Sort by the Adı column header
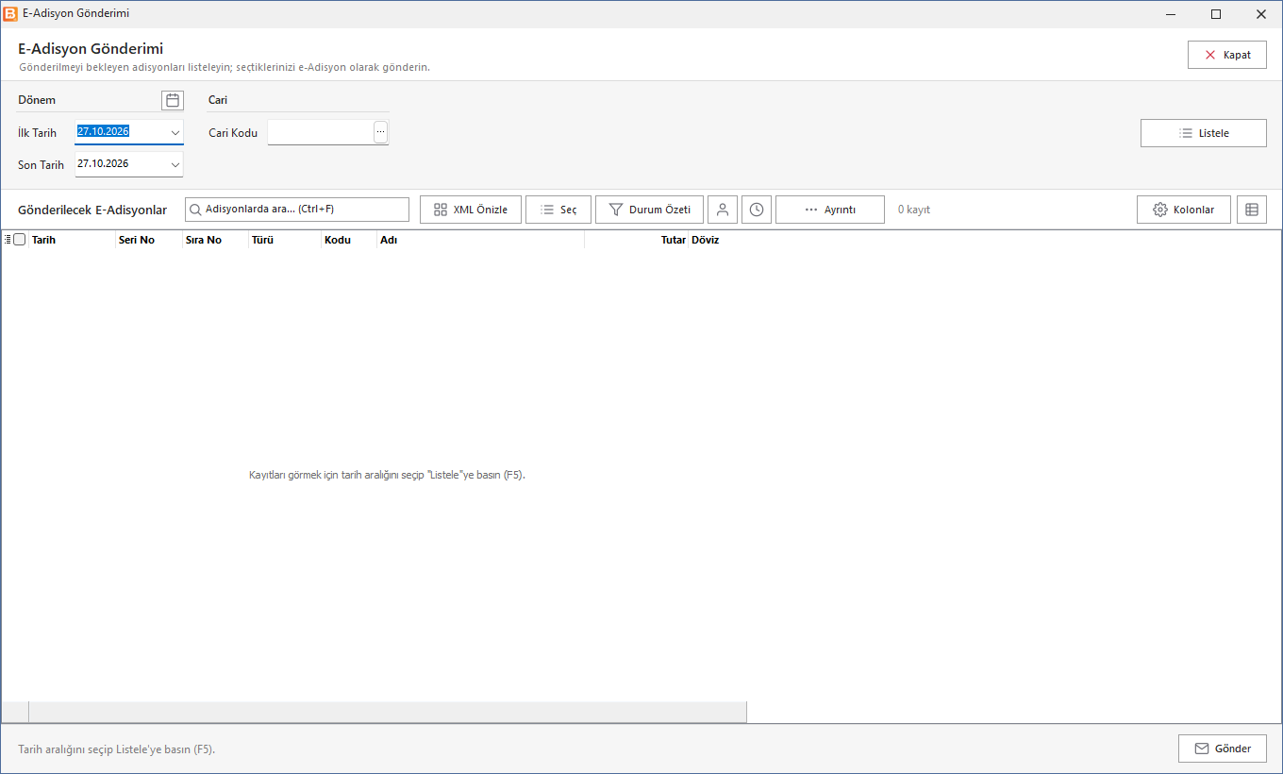1283x774 pixels. coord(481,240)
